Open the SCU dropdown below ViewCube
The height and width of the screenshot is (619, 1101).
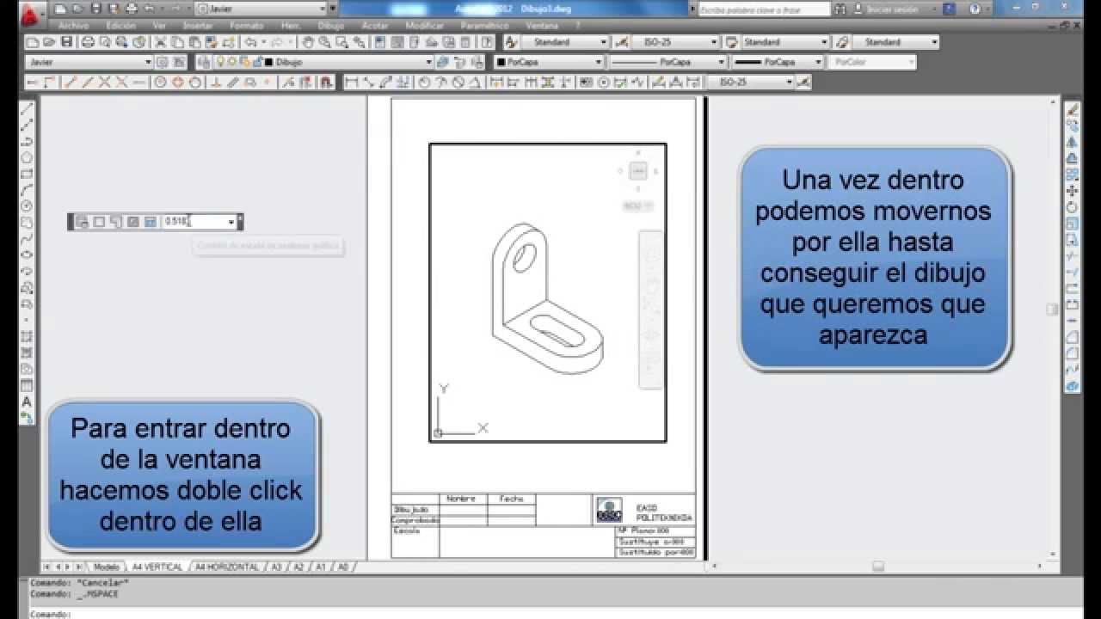coord(638,206)
